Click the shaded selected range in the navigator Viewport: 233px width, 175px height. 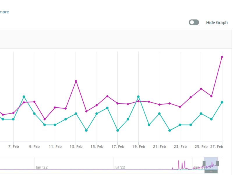[211, 163]
